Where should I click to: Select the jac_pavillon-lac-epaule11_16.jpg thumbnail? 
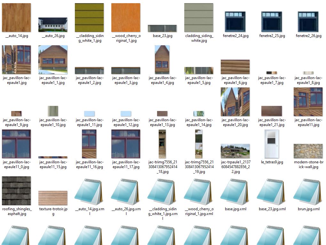pyautogui.click(x=89, y=144)
